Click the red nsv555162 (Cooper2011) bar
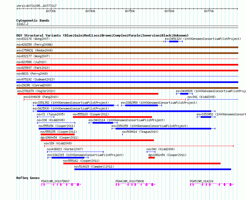The height and width of the screenshot is (200, 246). 142,163
